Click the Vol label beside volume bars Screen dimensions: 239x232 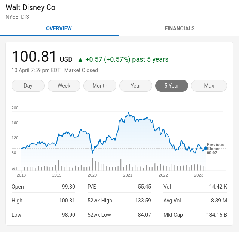pyautogui.click(x=15, y=169)
